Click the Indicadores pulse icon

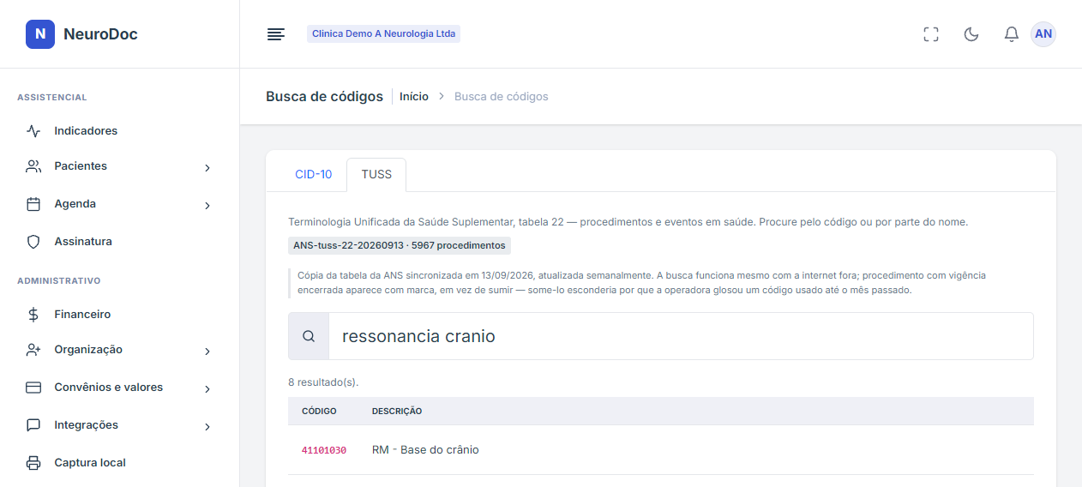[x=33, y=131]
